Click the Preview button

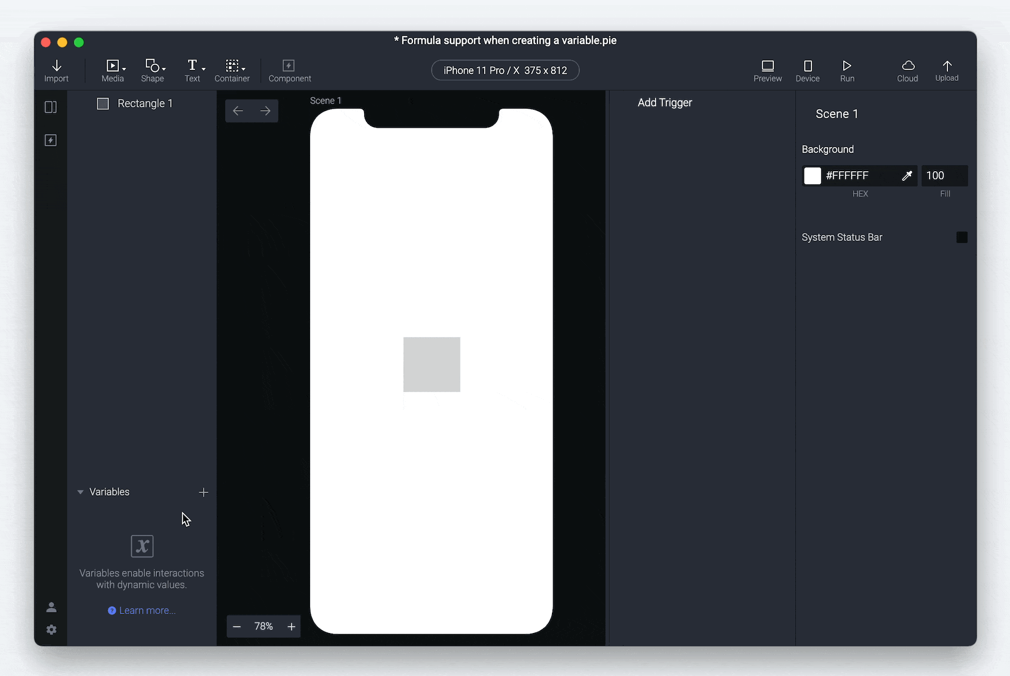(767, 70)
